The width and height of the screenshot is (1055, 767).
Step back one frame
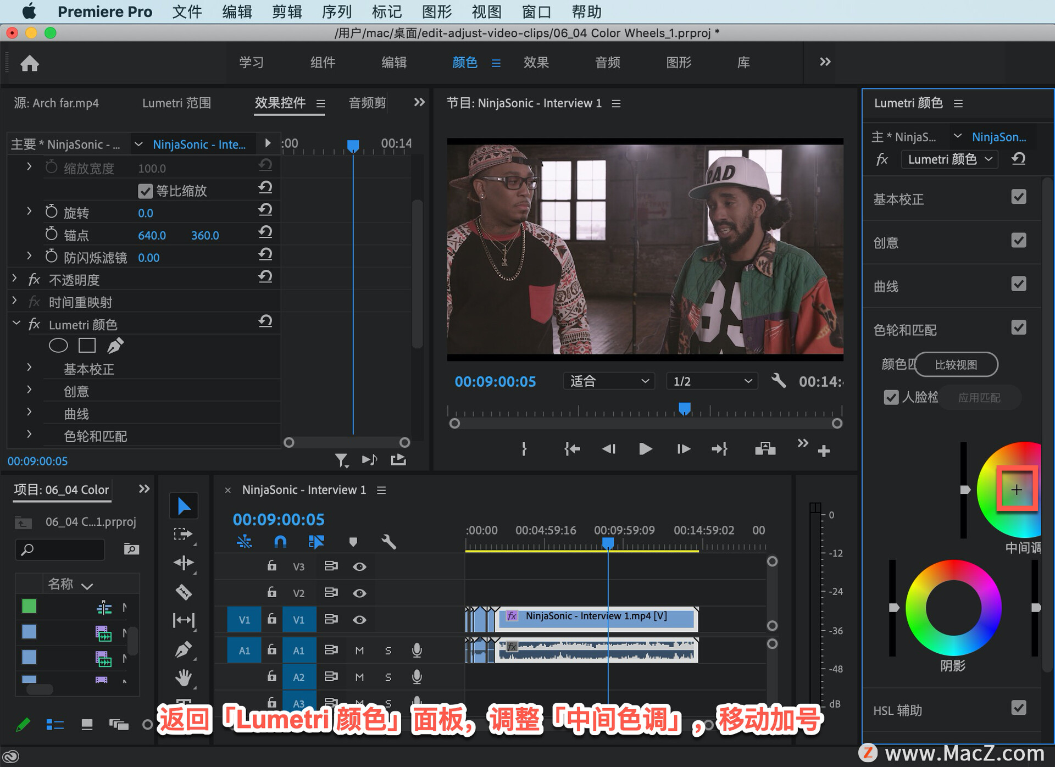(609, 449)
